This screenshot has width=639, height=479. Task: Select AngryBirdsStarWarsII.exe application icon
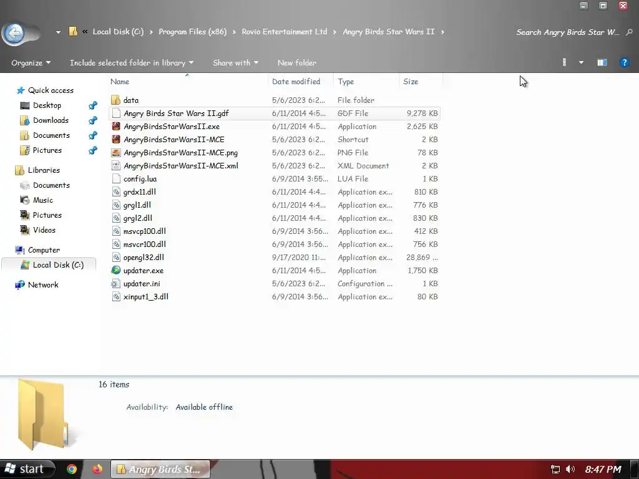(x=116, y=126)
